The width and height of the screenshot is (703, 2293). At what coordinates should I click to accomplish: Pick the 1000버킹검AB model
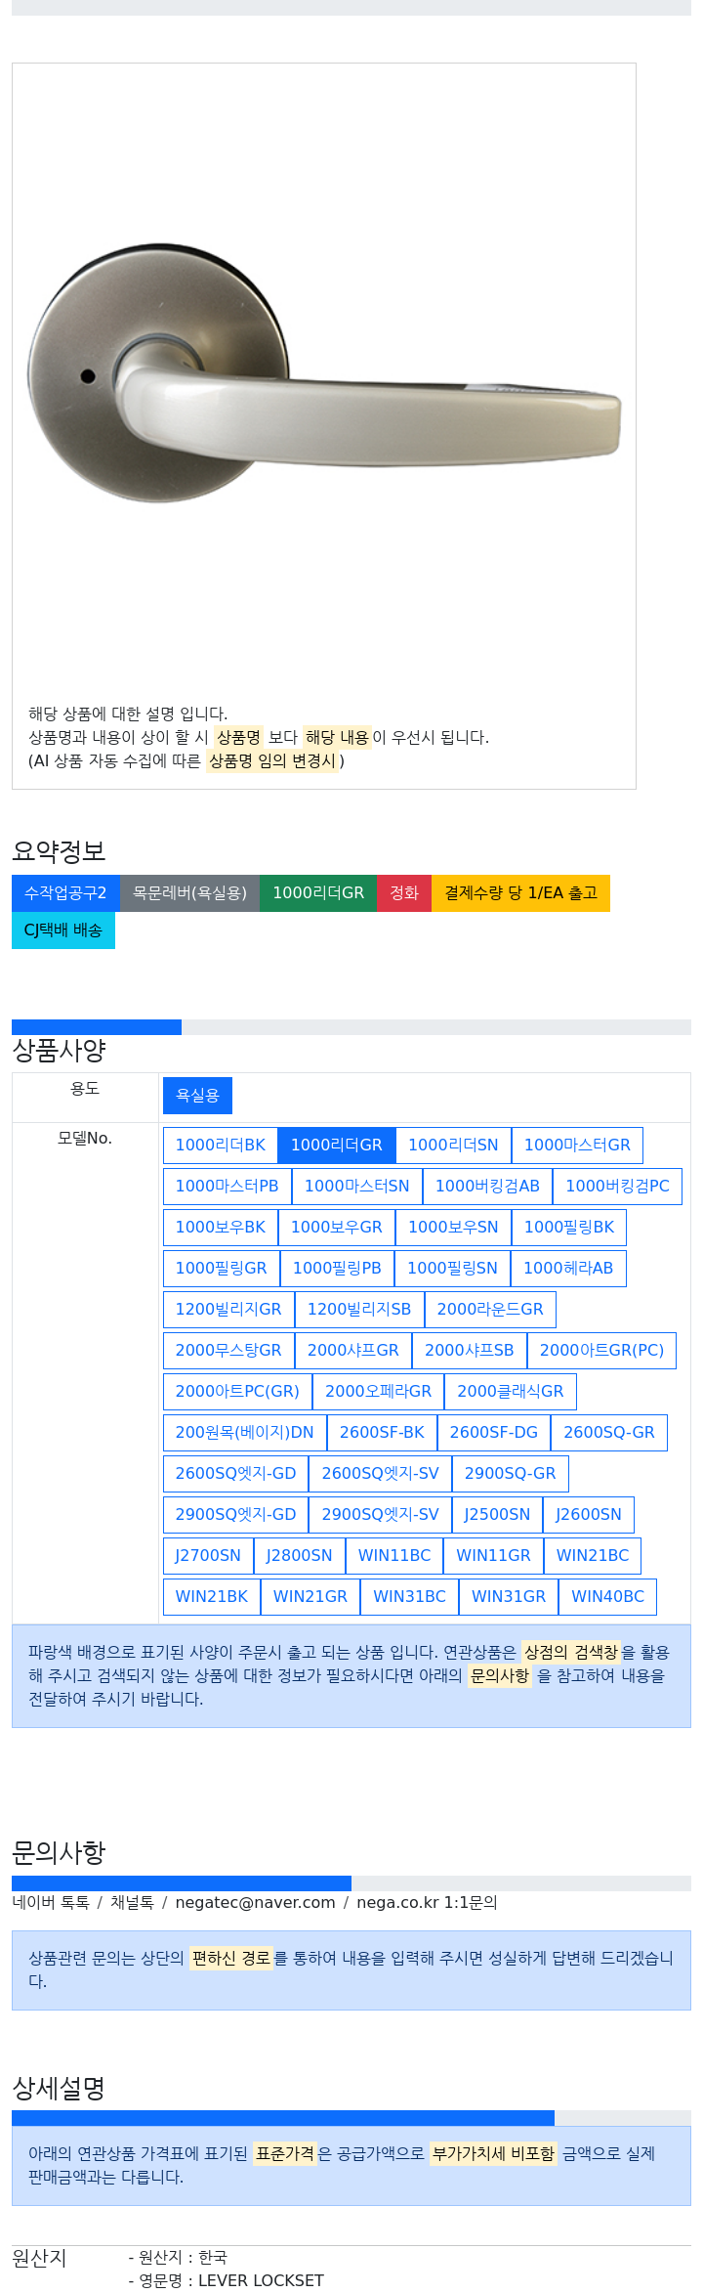(x=487, y=1187)
